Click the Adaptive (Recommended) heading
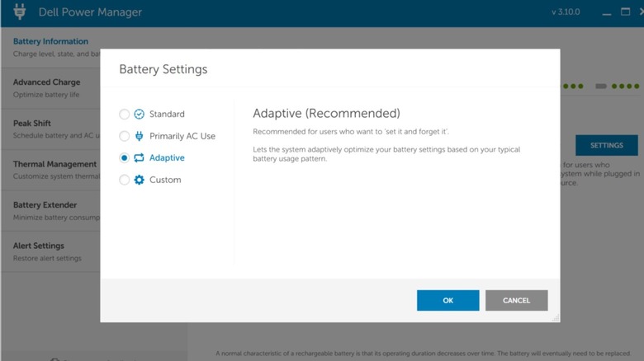 pyautogui.click(x=326, y=113)
